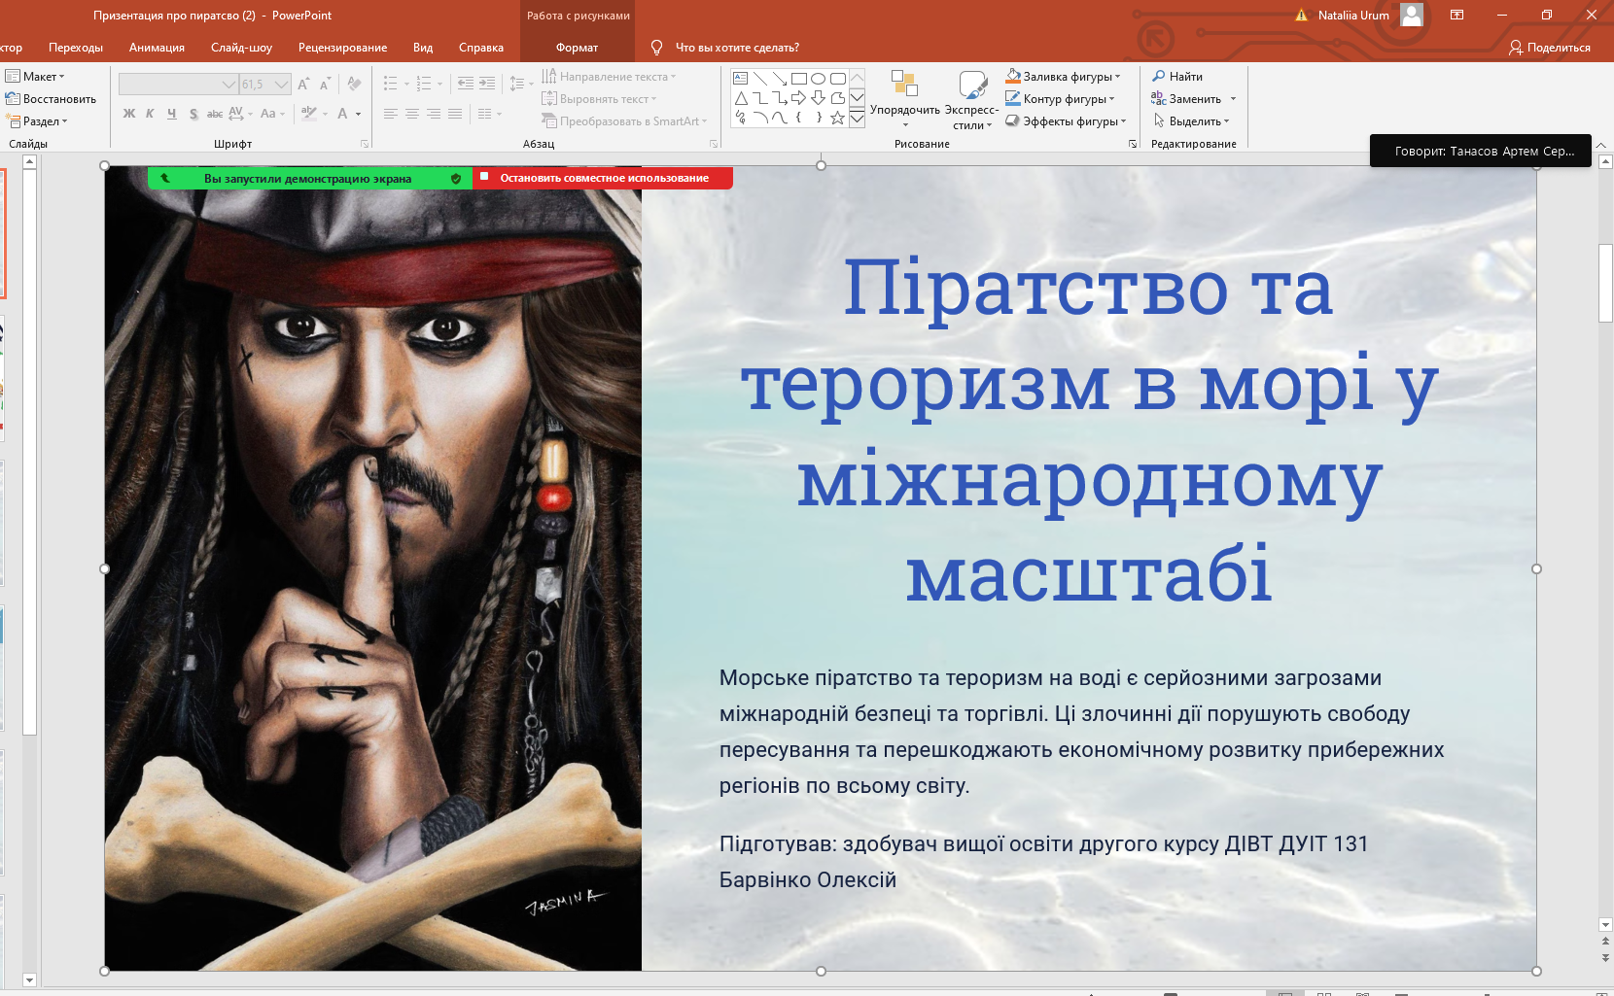The height and width of the screenshot is (996, 1614).
Task: Open the Transitions (Переходы) tab
Action: click(76, 48)
